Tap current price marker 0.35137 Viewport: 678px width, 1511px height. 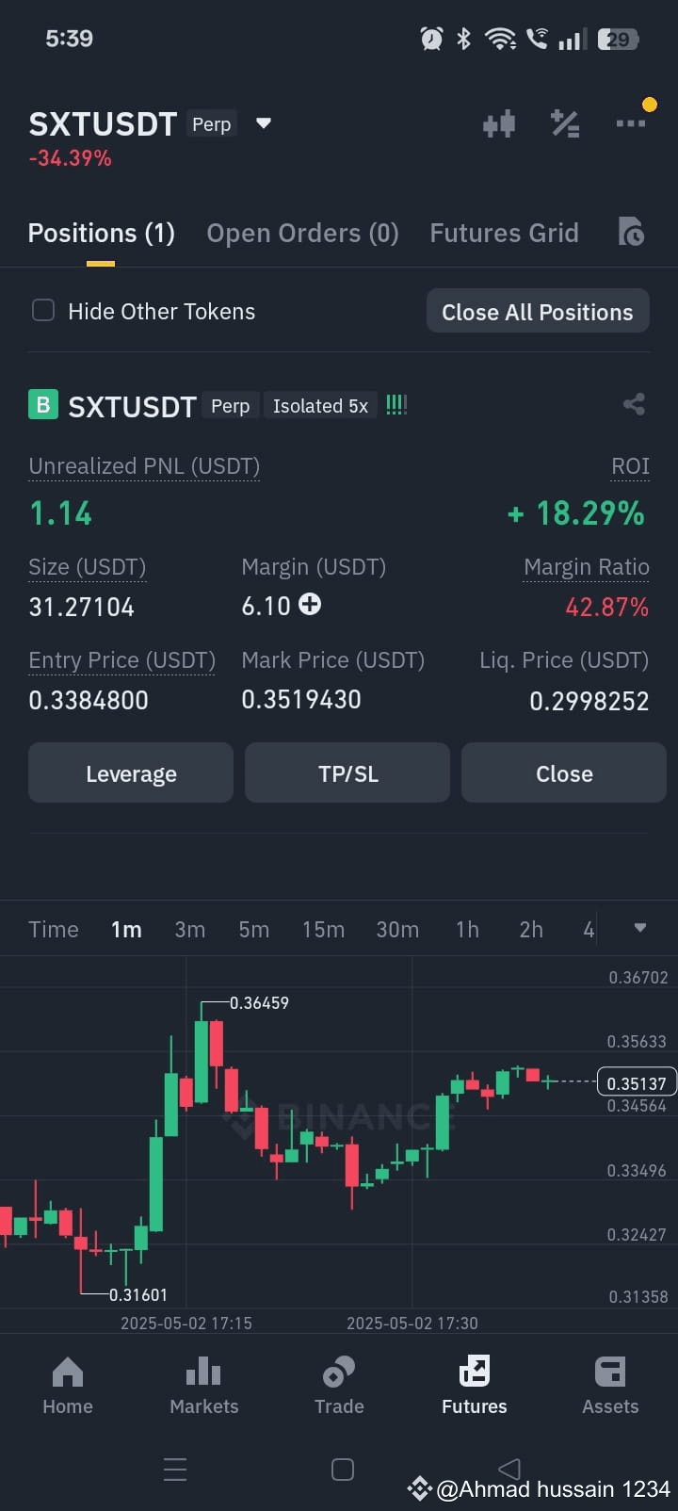click(637, 1083)
